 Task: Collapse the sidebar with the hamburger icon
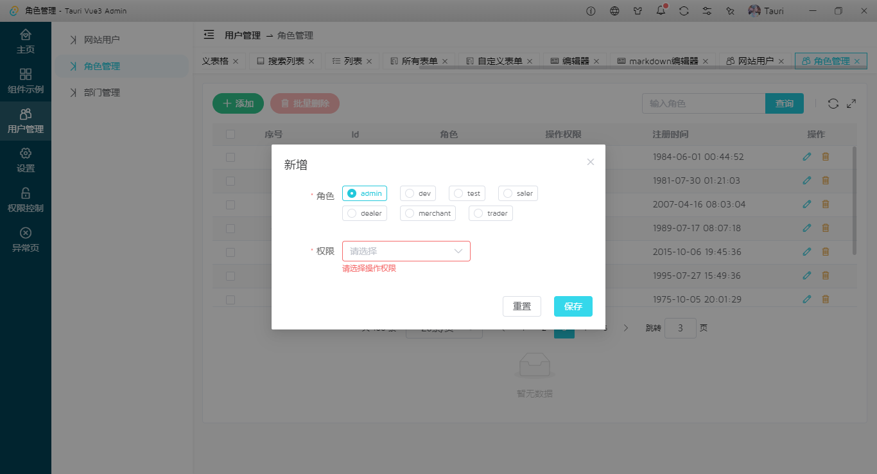click(207, 35)
